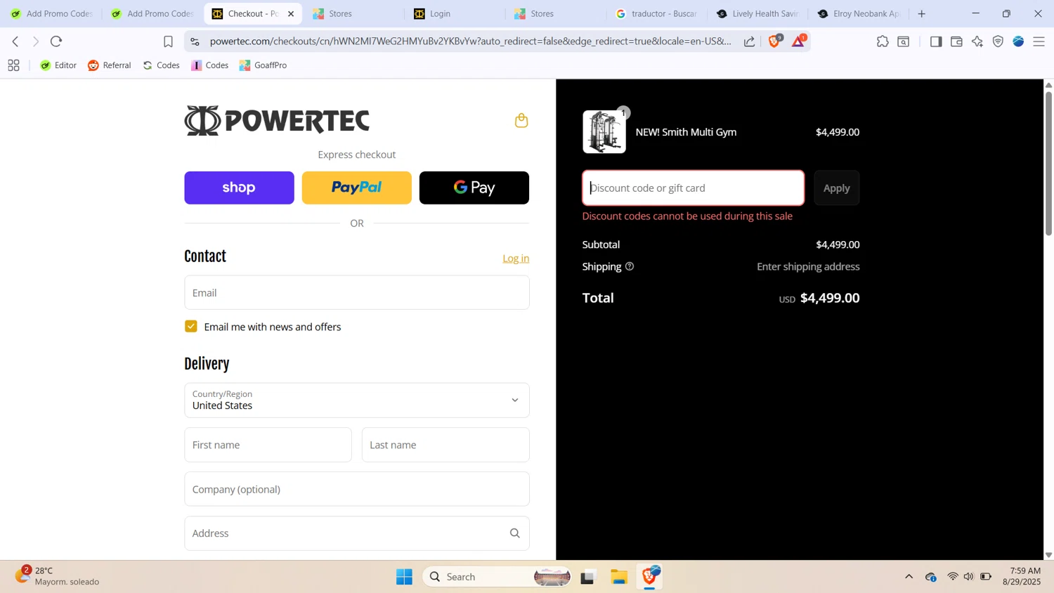The height and width of the screenshot is (593, 1054).
Task: Click the browser address bar URL
Action: (470, 41)
